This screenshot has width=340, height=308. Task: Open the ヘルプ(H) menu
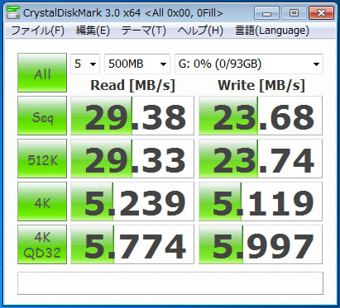coord(200,31)
